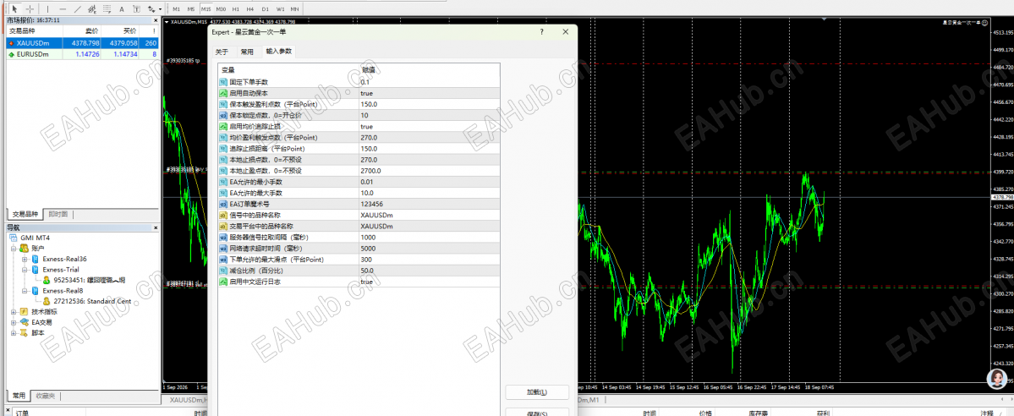Click the XAUUSDm red arrow icon
Viewport: 1014px width, 416px height.
click(11, 43)
